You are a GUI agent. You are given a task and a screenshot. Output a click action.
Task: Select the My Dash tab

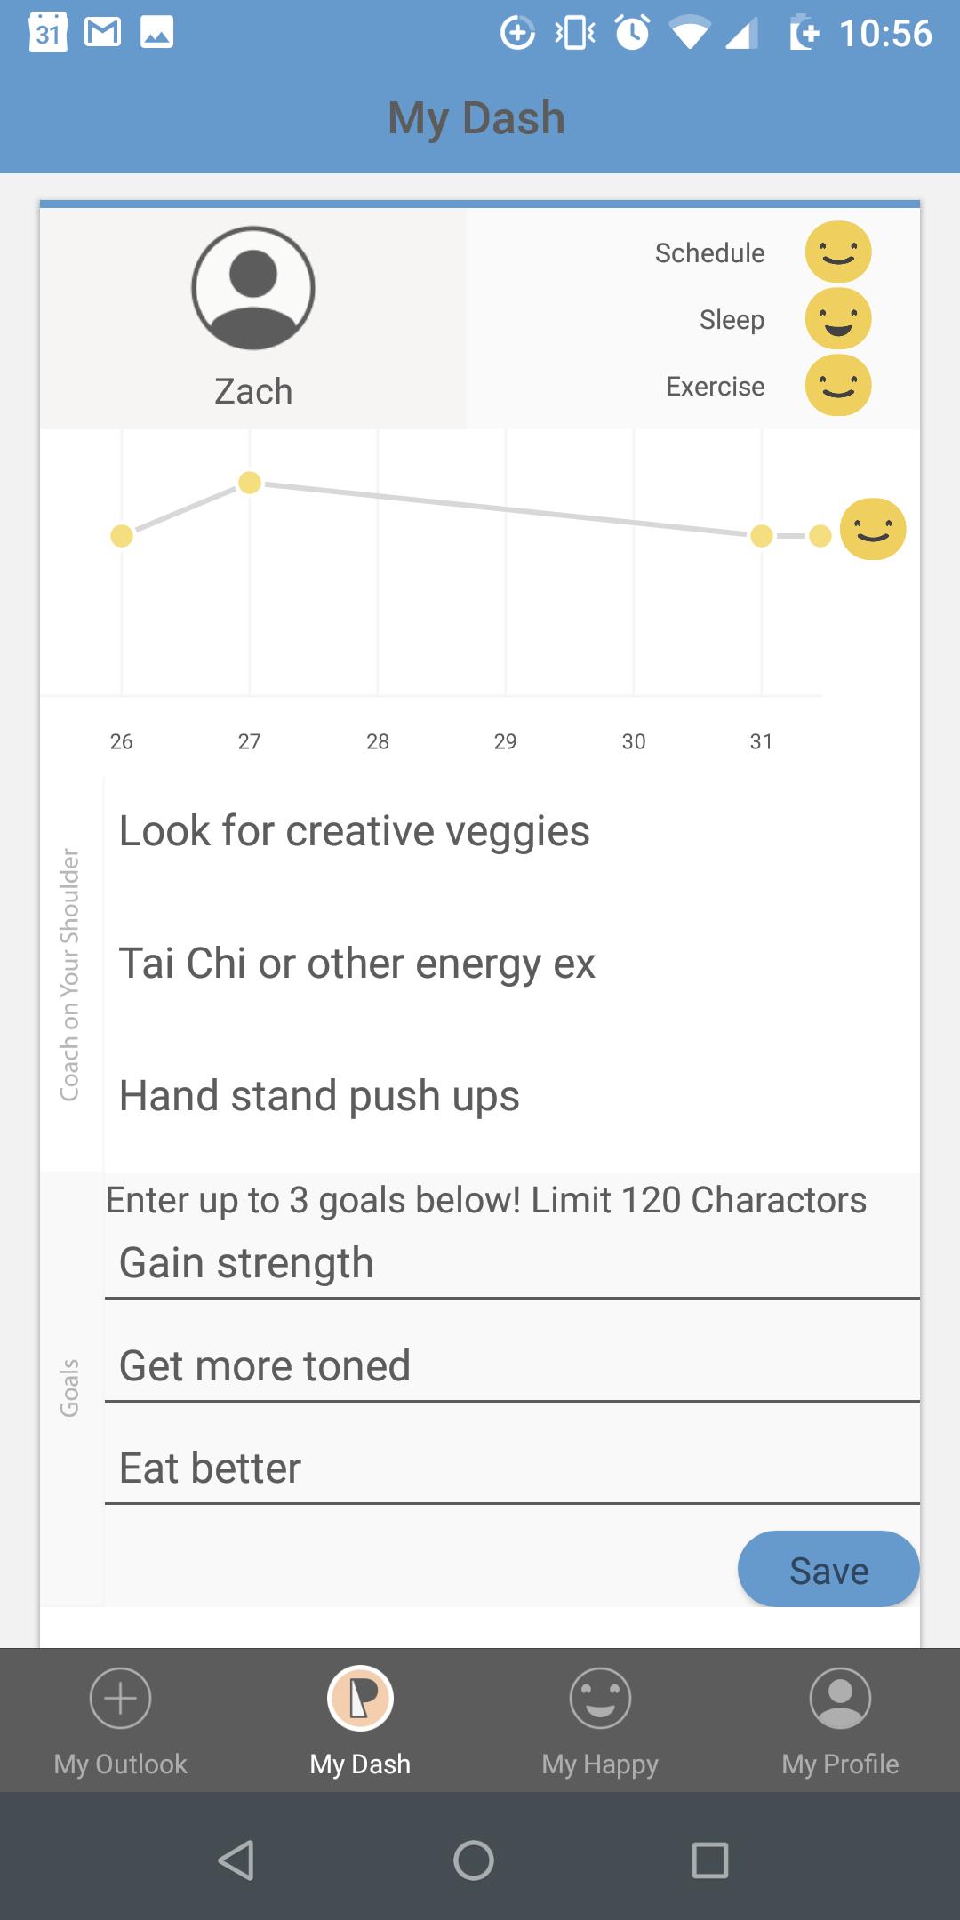pyautogui.click(x=360, y=1721)
